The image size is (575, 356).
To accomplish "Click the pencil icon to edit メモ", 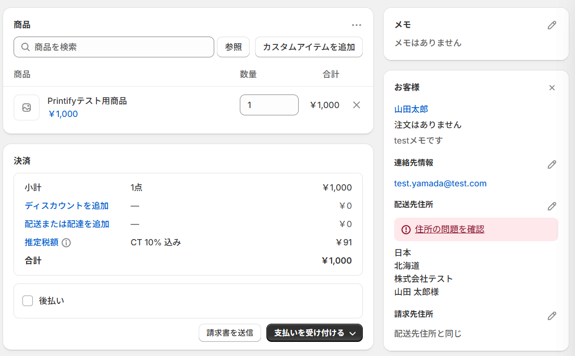I will pos(552,25).
